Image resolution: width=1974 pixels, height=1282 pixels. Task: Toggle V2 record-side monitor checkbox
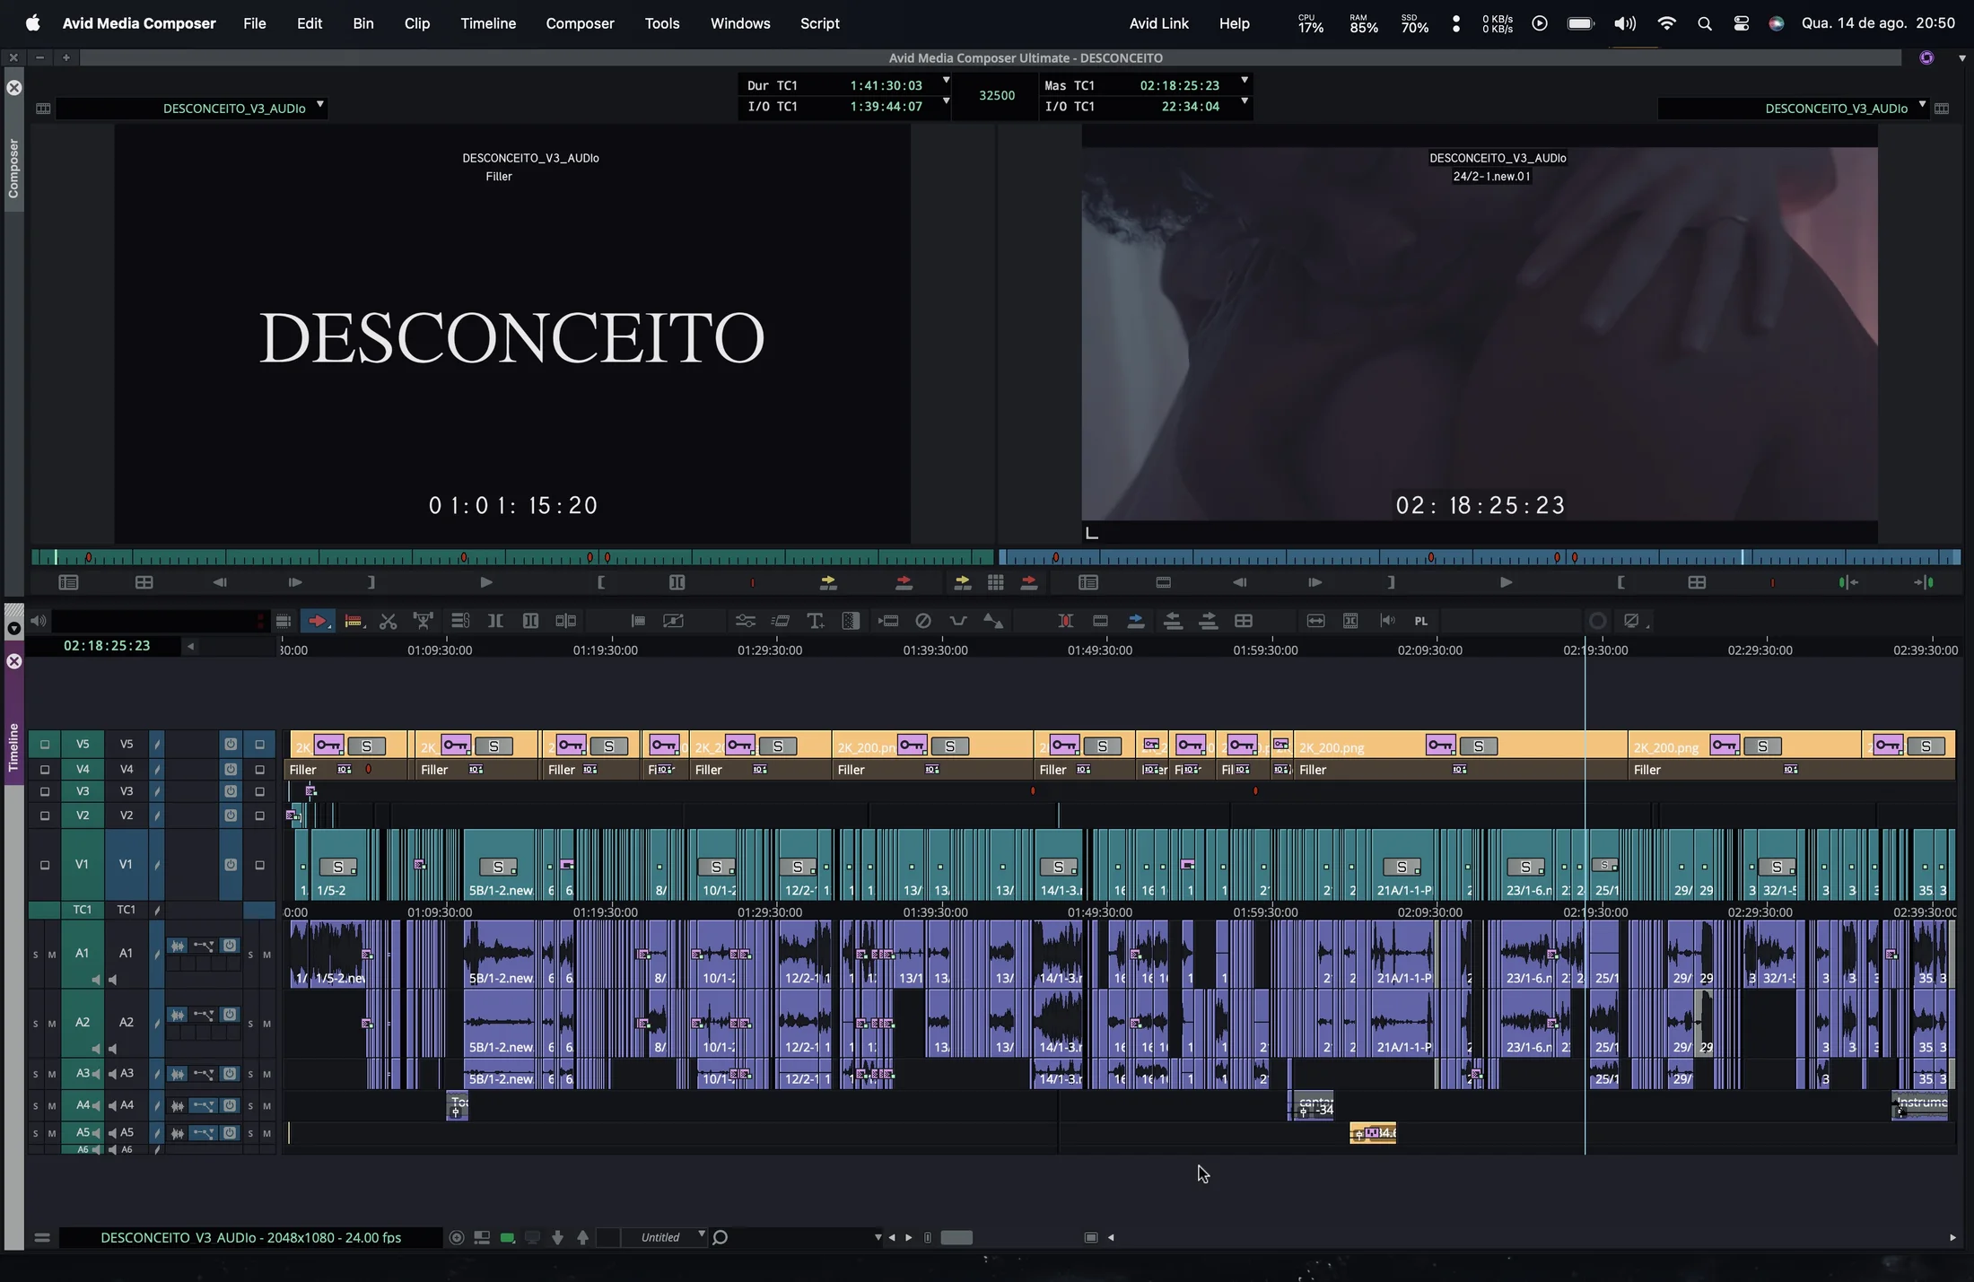point(260,816)
